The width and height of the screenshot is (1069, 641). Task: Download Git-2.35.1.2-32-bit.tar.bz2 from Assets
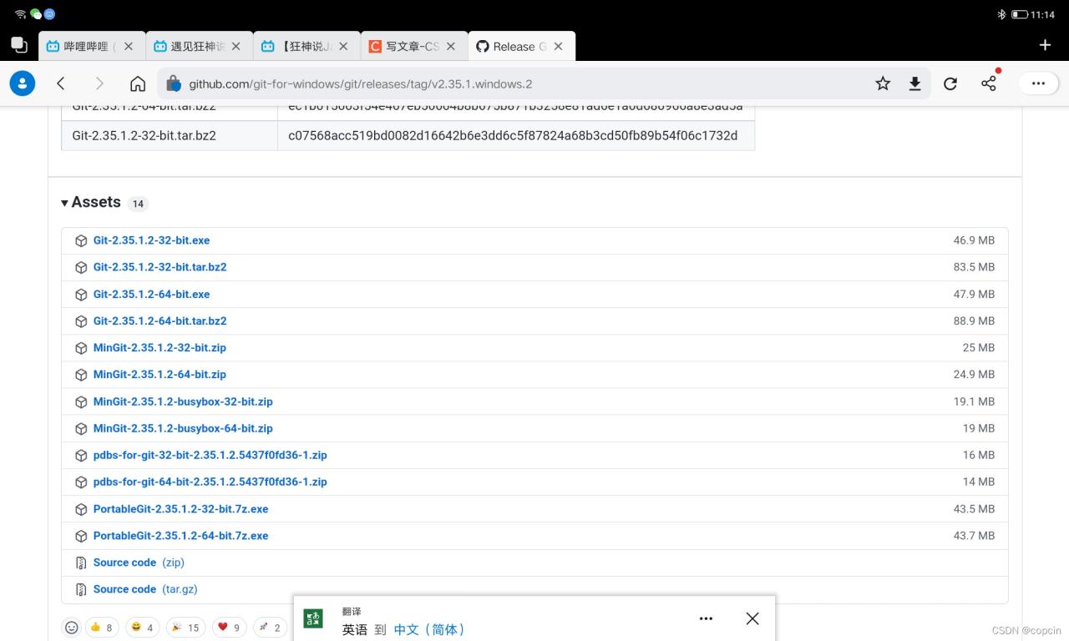click(160, 267)
